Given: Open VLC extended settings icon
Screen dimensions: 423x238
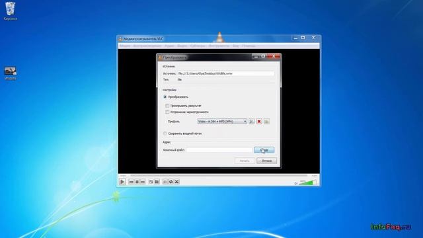Looking at the screenshot, I should point(157,182).
